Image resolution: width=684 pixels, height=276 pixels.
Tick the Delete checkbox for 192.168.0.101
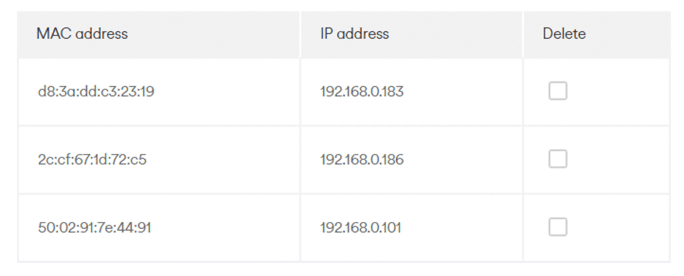(x=558, y=227)
